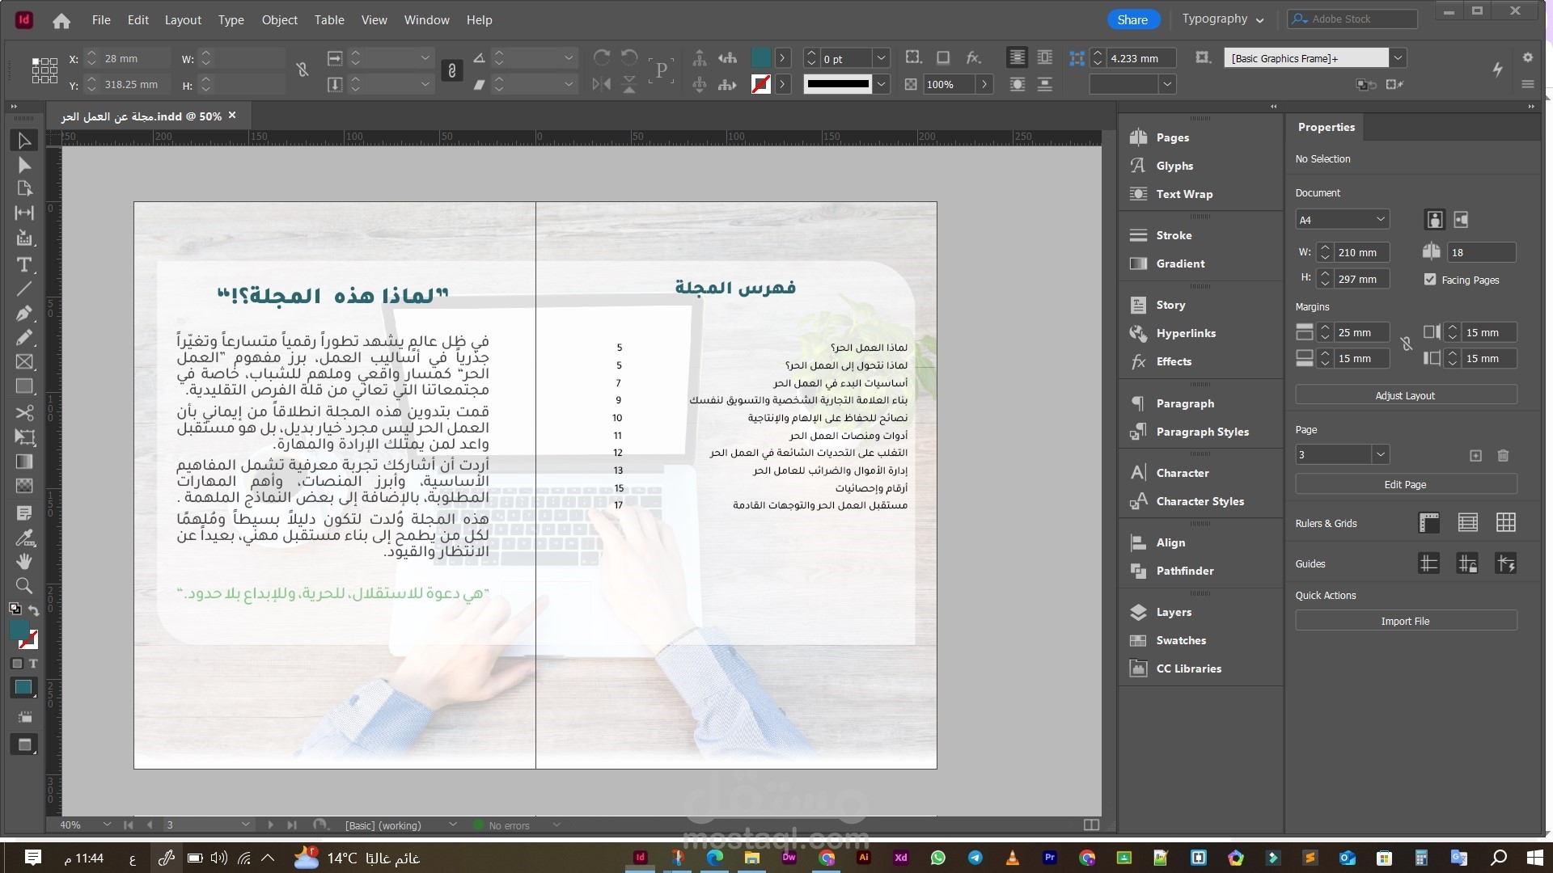The width and height of the screenshot is (1553, 873).
Task: Select the Type tool in the toolbar
Action: click(24, 265)
